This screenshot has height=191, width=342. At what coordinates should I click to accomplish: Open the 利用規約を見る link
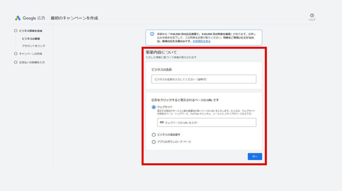click(201, 41)
